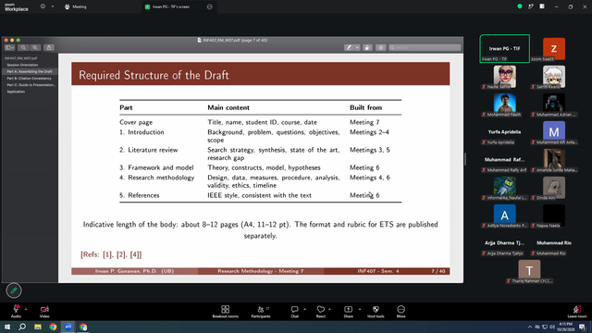Click the minus icon on the screen tab
This screenshot has height=333, width=592.
[210, 6]
